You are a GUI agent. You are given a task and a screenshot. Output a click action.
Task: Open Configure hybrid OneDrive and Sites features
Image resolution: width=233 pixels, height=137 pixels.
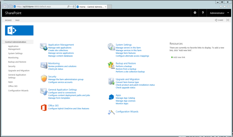69,108
